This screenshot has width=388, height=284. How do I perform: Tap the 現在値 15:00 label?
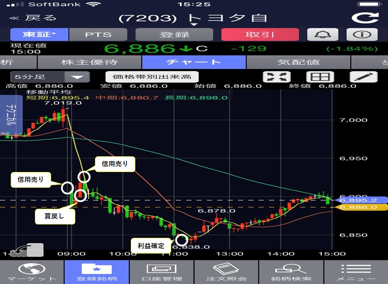pos(29,48)
